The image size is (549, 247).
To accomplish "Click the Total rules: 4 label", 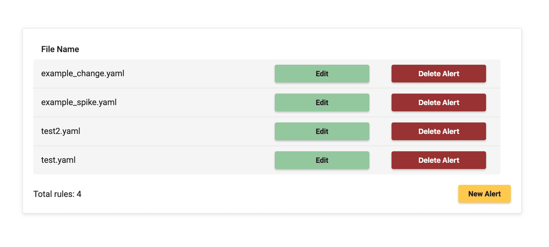I will pos(57,194).
